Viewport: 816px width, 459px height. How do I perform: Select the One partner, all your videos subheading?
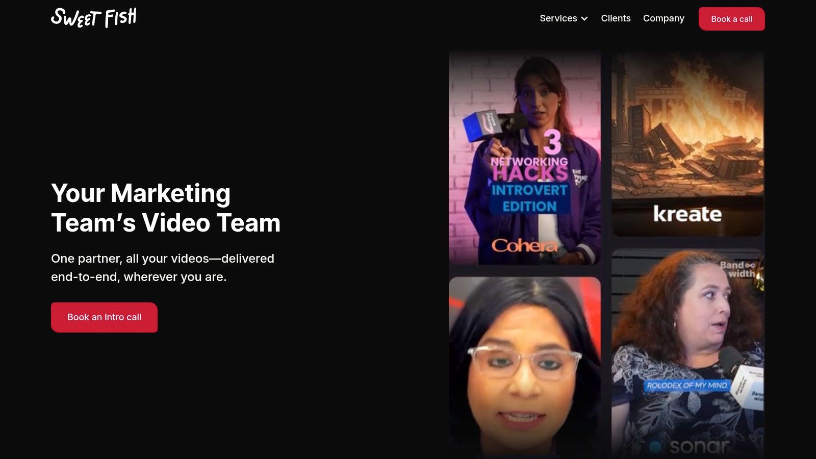coord(163,268)
